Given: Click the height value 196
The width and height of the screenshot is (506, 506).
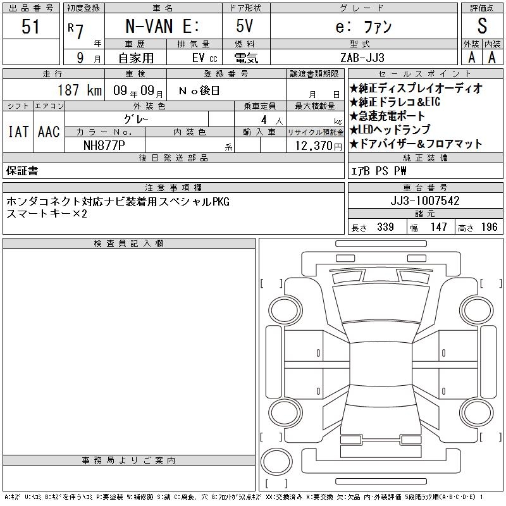Looking at the screenshot, I should click(x=489, y=227).
